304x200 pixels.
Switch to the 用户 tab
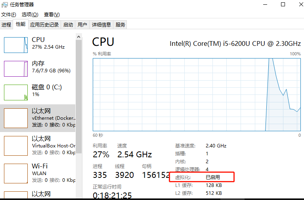pos(82,25)
